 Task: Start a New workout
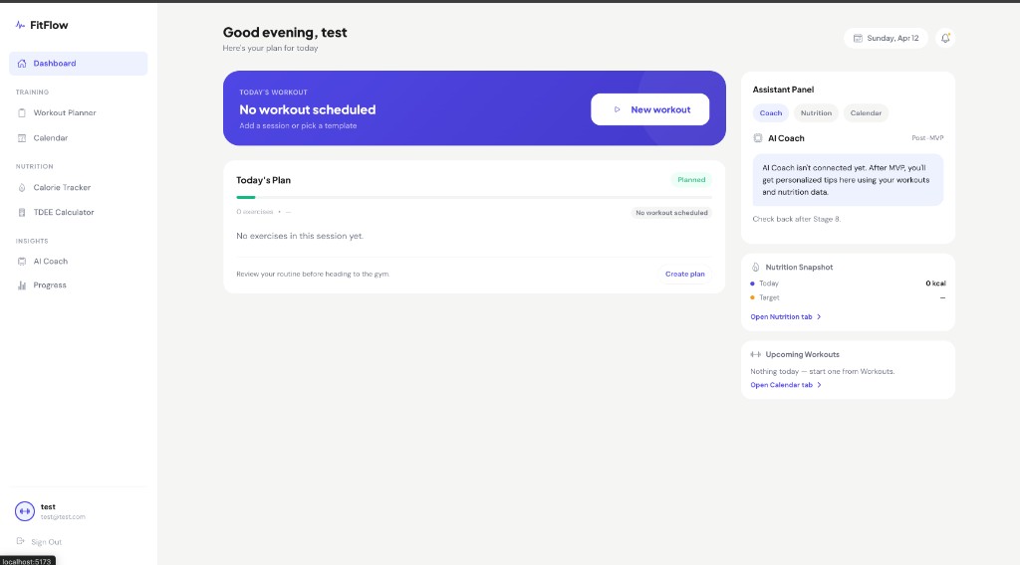pyautogui.click(x=649, y=109)
